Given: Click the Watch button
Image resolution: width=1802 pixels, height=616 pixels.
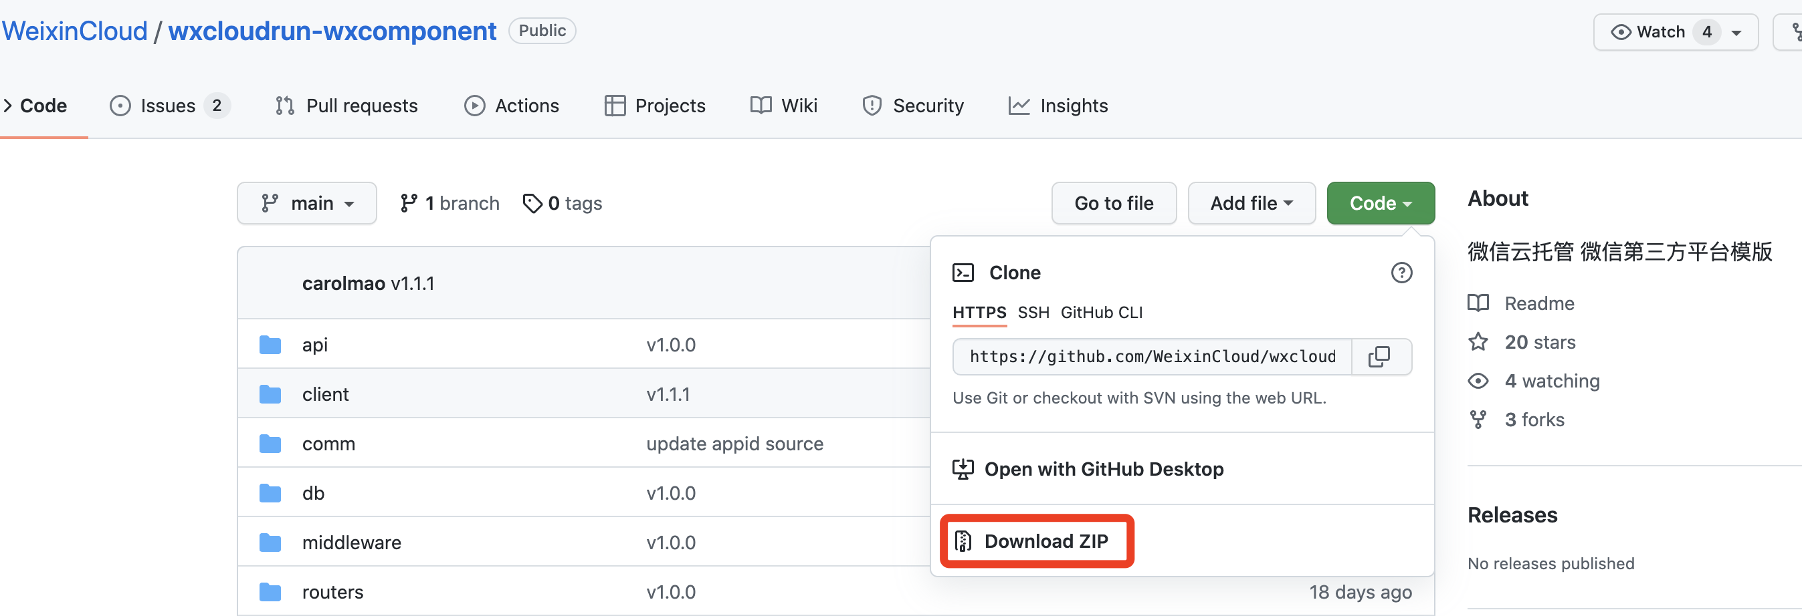Looking at the screenshot, I should coord(1676,32).
